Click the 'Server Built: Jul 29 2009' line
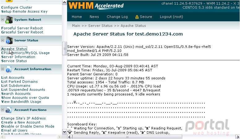240x139 pixels. click(98, 55)
